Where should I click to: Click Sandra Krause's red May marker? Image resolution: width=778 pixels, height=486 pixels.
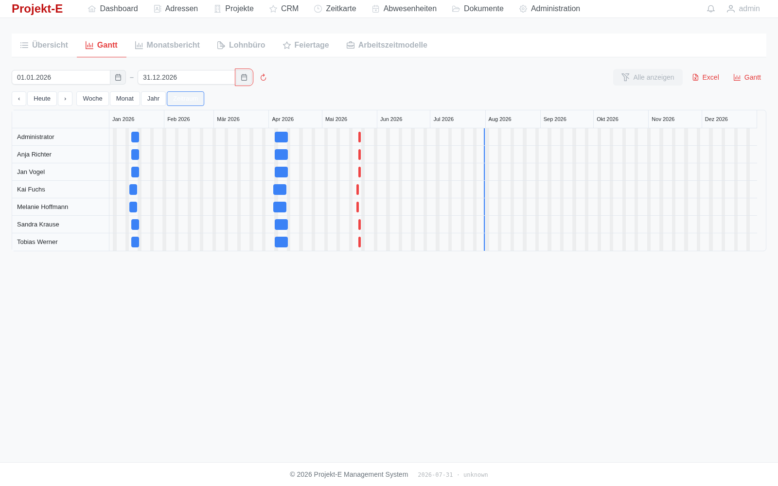click(359, 225)
